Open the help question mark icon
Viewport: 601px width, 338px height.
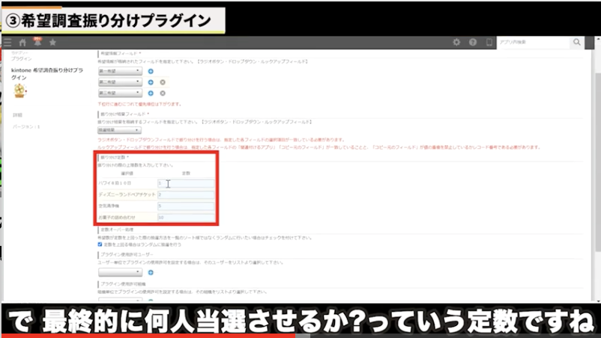pos(473,43)
